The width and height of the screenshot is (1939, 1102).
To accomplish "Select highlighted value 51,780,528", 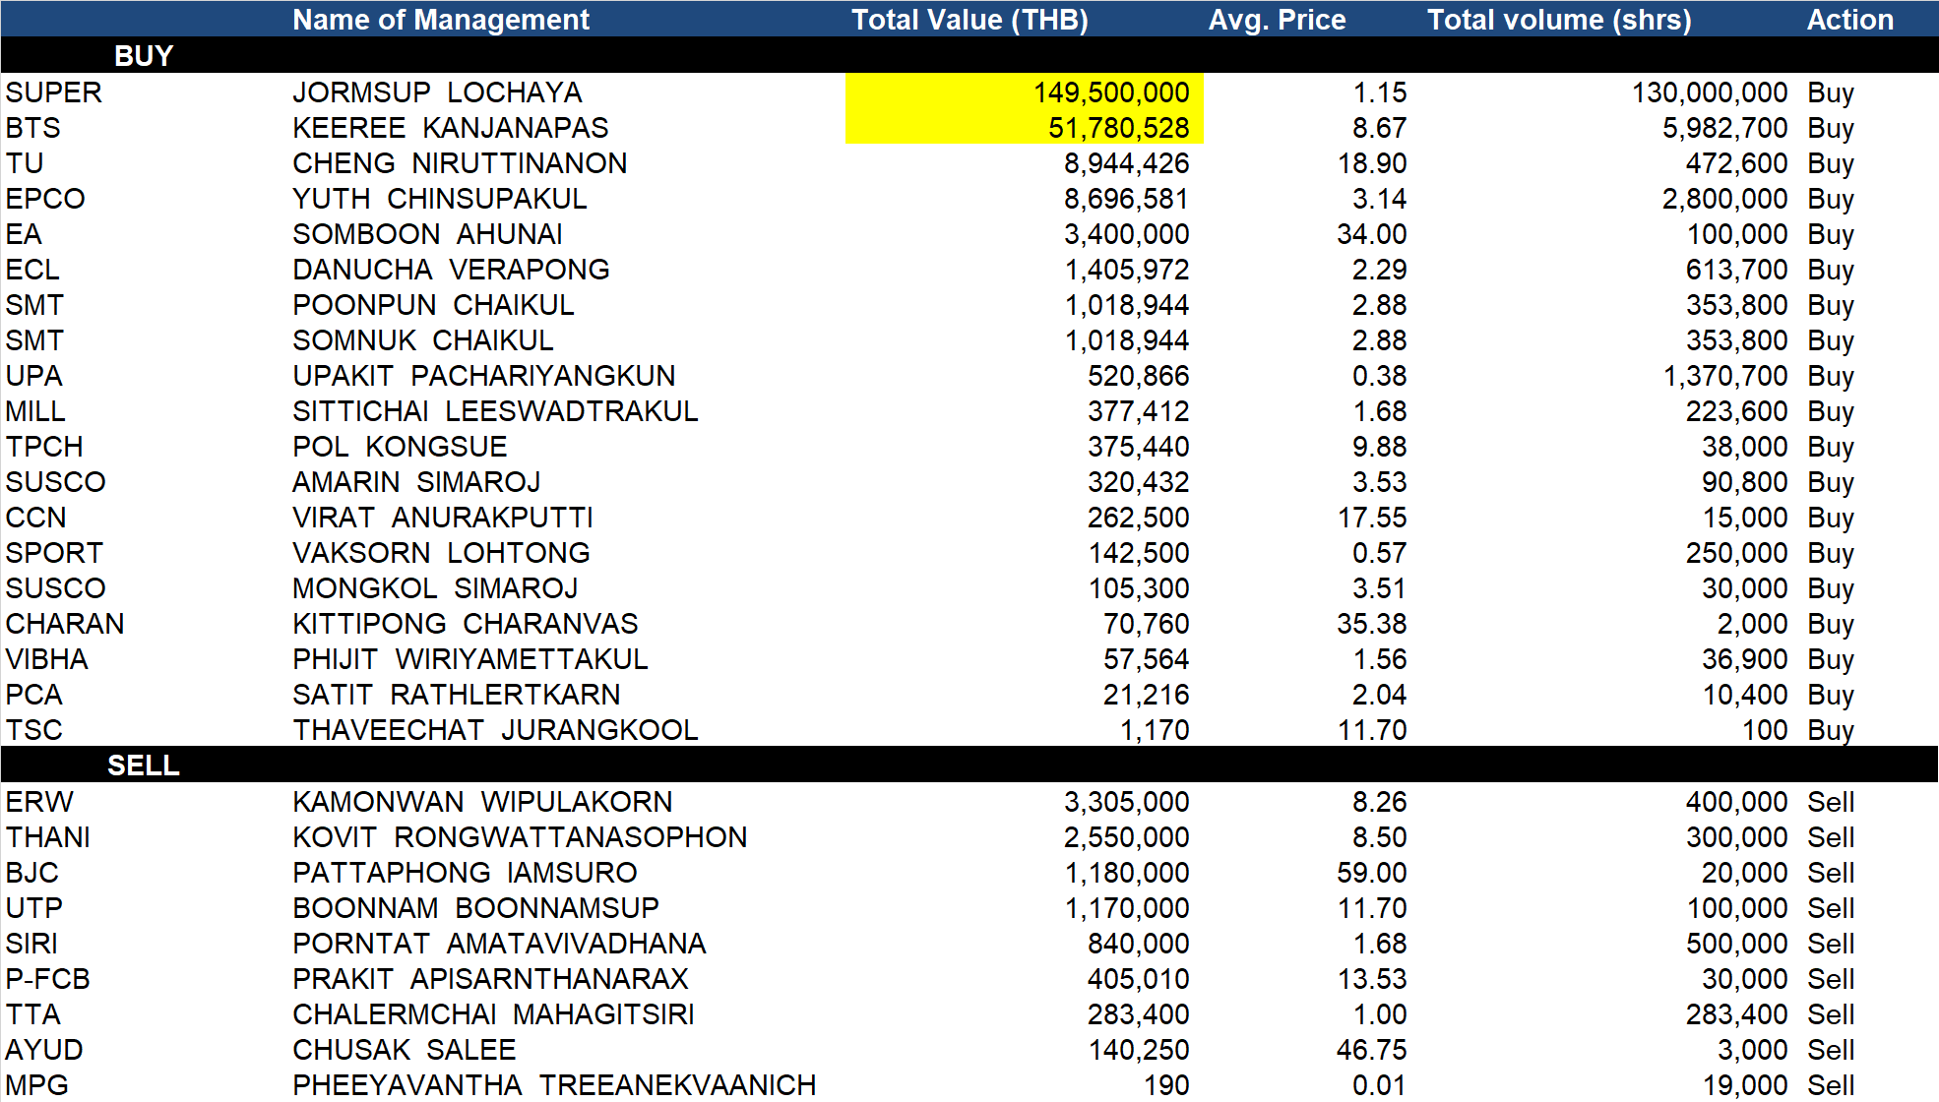I will pos(1118,128).
